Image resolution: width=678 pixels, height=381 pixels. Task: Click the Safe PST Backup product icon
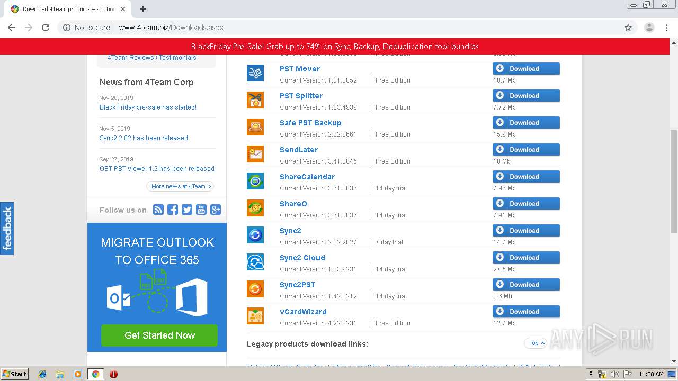pyautogui.click(x=255, y=127)
